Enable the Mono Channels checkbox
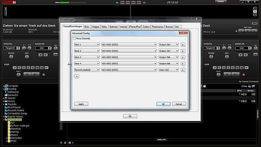This screenshot has height=147, width=261. [75, 39]
